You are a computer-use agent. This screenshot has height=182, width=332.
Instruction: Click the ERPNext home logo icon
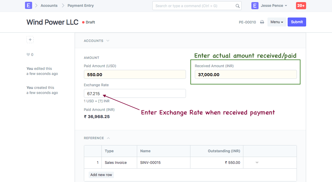[29, 6]
